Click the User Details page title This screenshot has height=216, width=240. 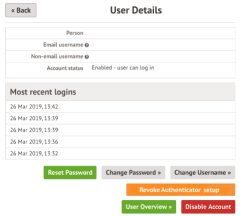136,10
